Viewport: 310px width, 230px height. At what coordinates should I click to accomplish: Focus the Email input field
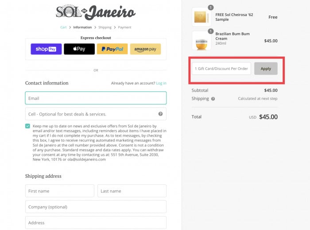pyautogui.click(x=96, y=98)
